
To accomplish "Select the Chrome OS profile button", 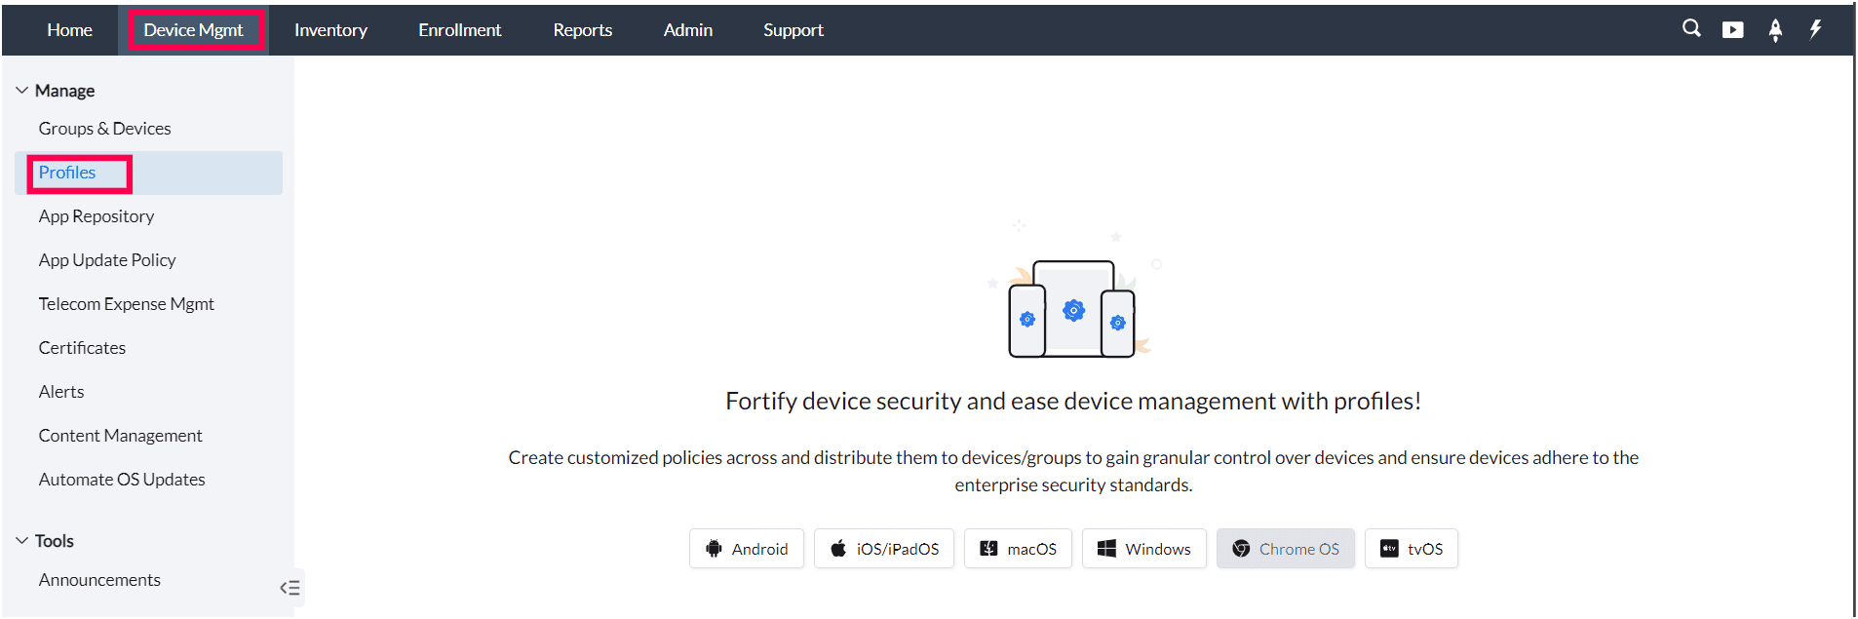I will (1285, 549).
